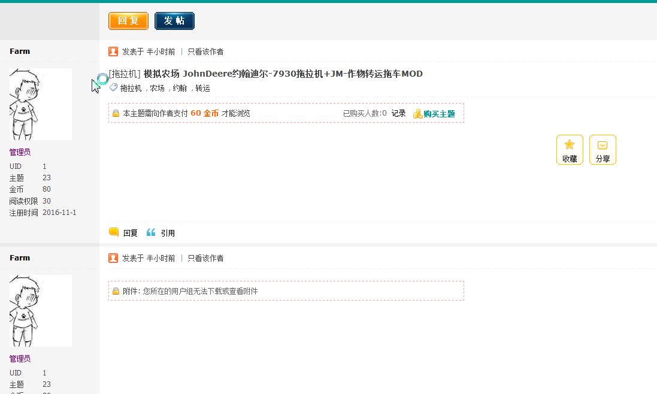
Task: Open the 转运 tag
Action: pos(202,89)
